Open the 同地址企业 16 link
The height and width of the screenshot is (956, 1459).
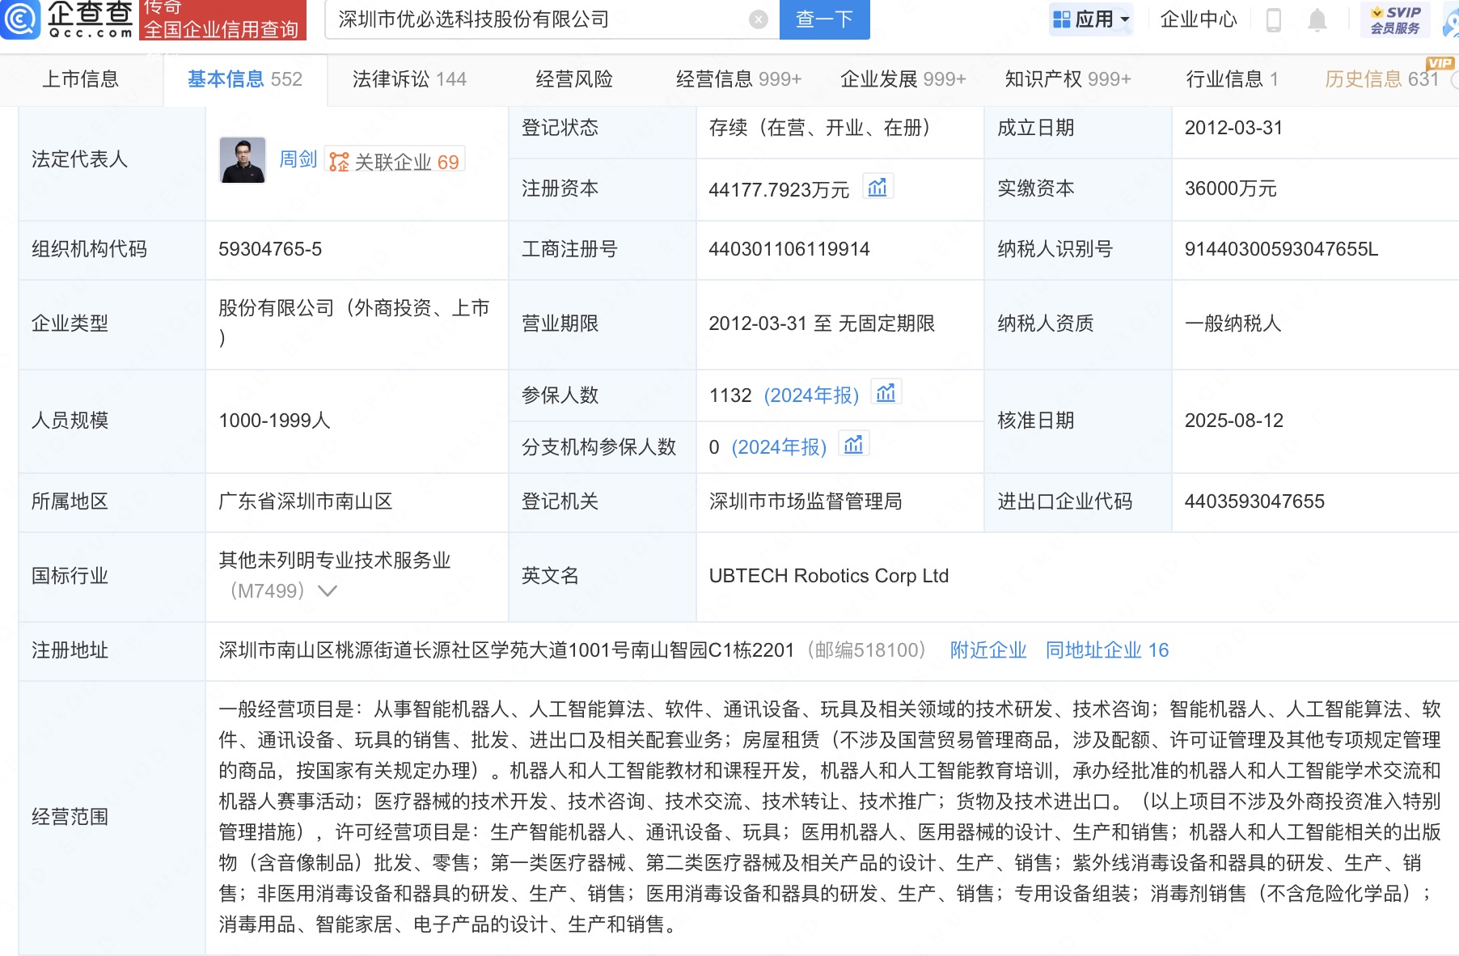pos(1107,650)
